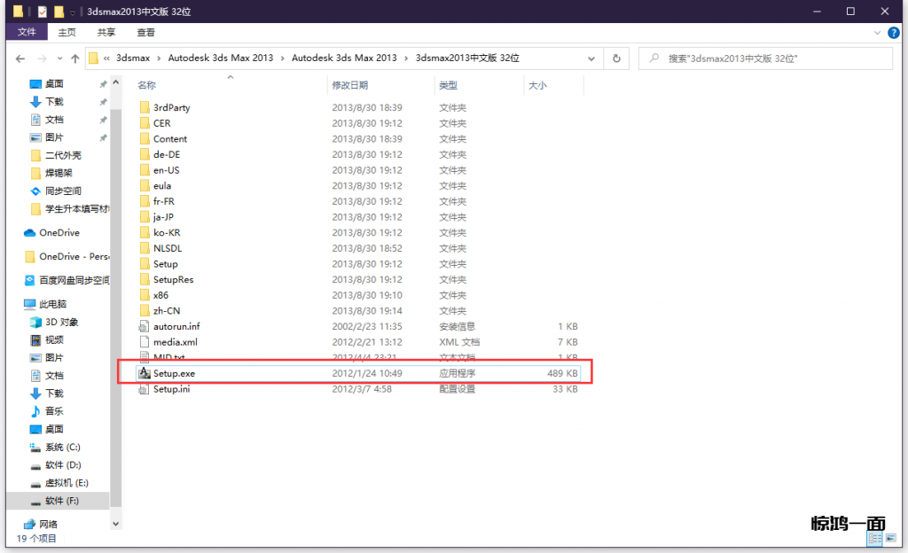Click the 3dsmax breadcrumb in address bar
Image resolution: width=908 pixels, height=553 pixels.
135,58
